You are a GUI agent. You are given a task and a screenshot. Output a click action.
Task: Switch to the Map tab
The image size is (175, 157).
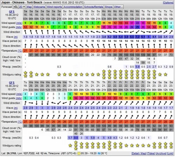pyautogui.click(x=29, y=7)
